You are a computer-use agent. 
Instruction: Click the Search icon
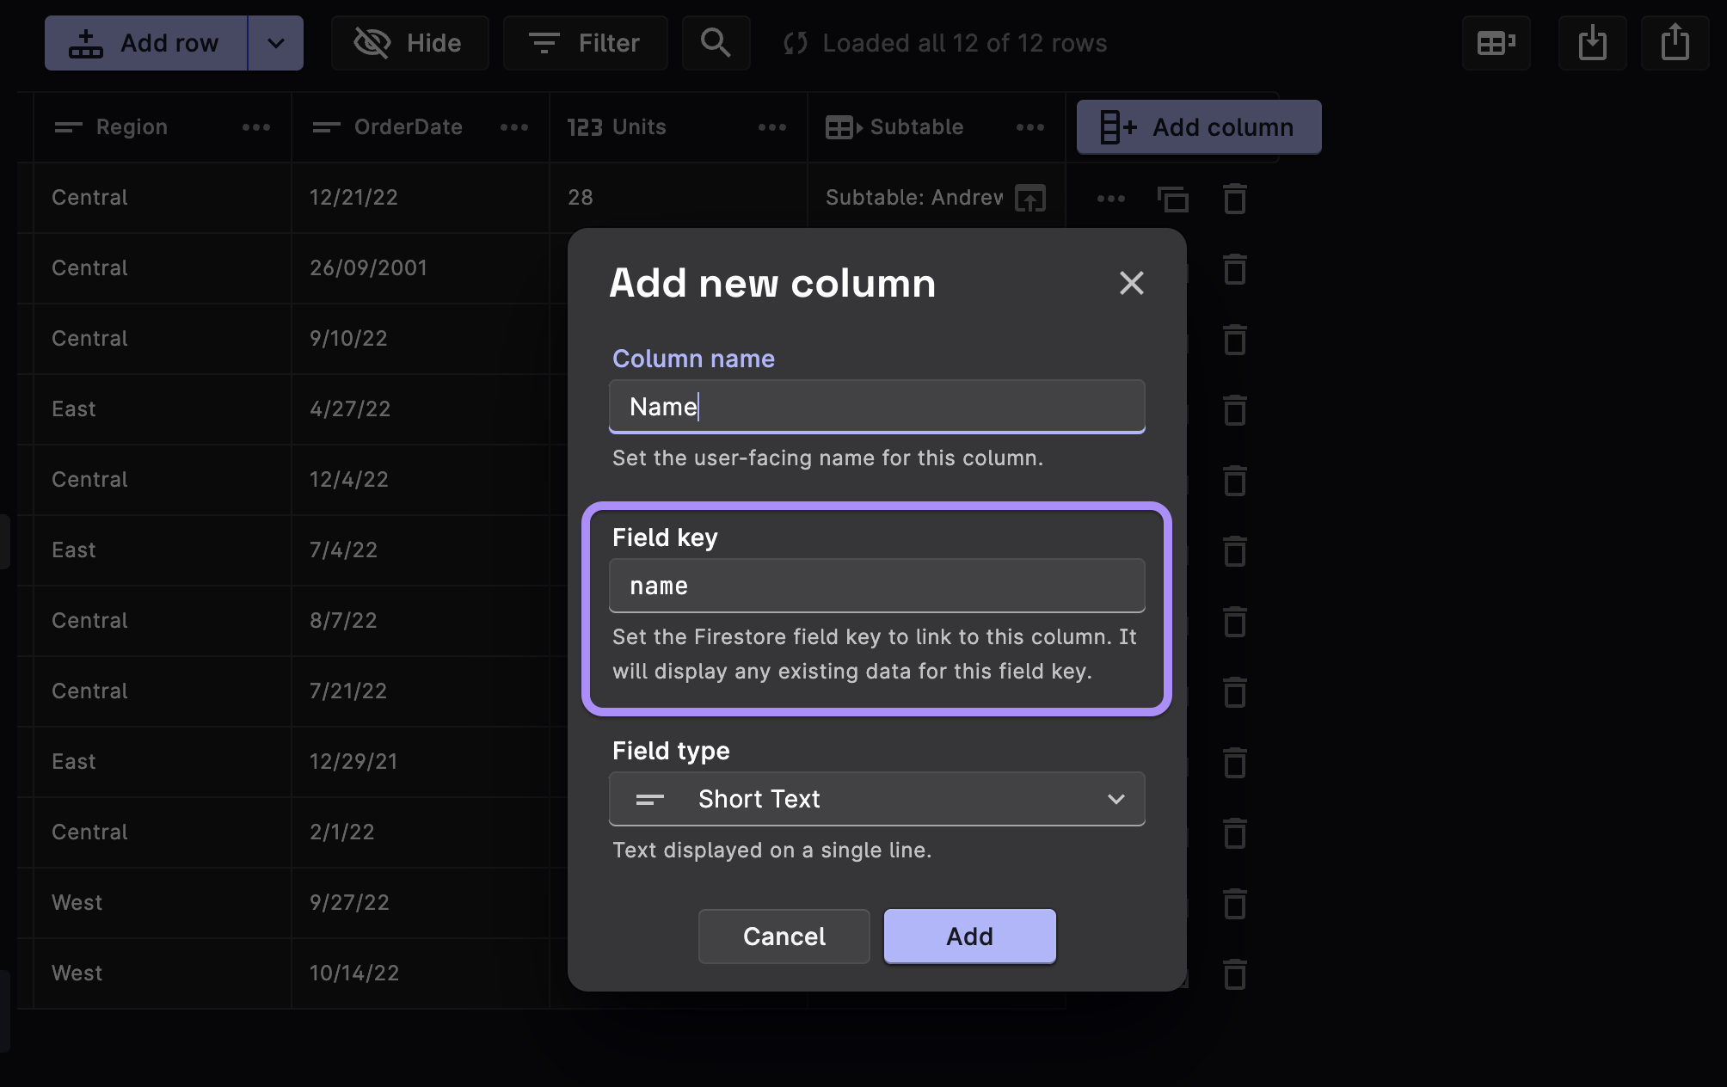pos(715,43)
